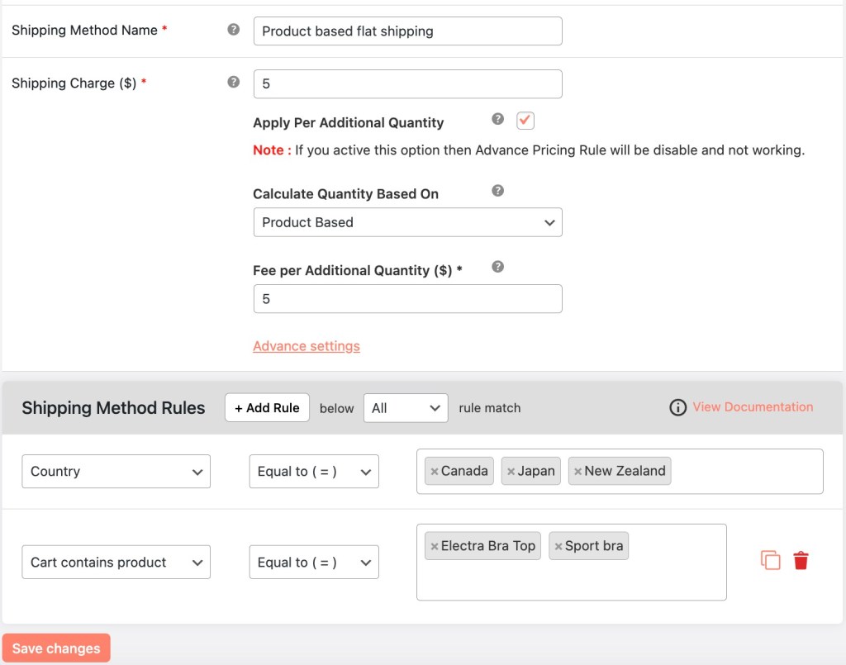Open the View Documentation link
846x665 pixels.
point(753,407)
